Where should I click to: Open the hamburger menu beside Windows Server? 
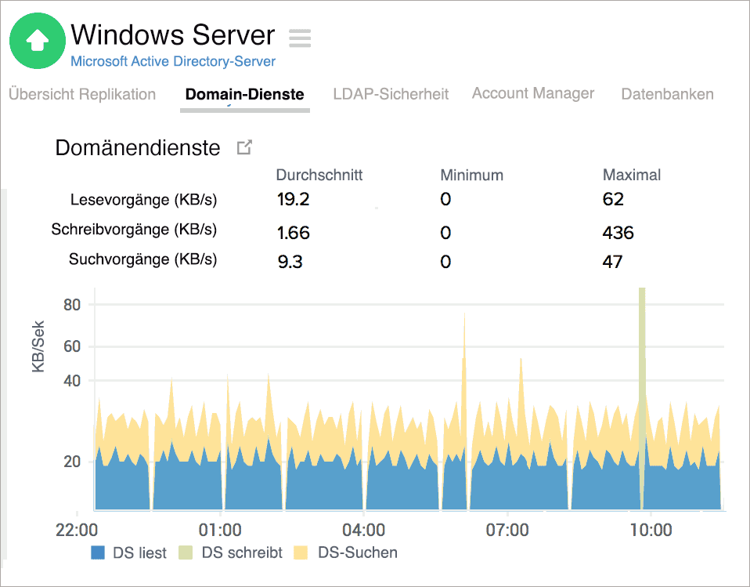click(298, 38)
